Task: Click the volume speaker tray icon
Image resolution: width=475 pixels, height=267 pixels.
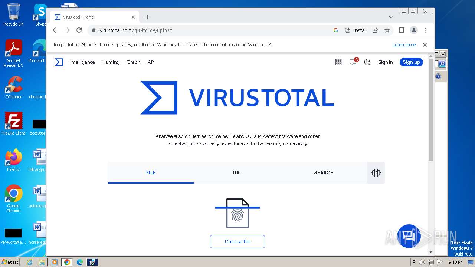Action: [422, 262]
